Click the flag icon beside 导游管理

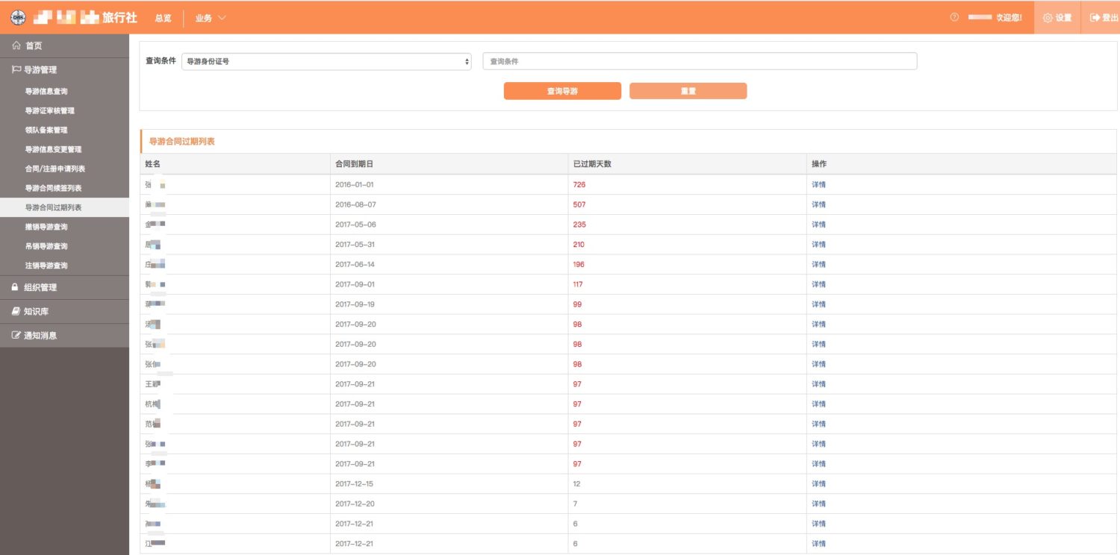click(x=16, y=69)
